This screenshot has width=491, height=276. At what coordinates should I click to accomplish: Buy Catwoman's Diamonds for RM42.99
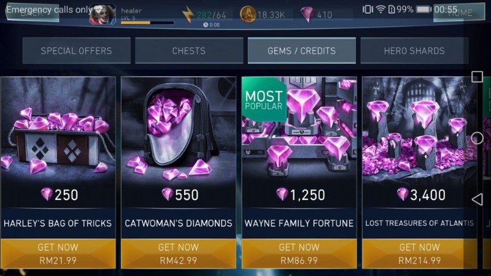pos(179,253)
